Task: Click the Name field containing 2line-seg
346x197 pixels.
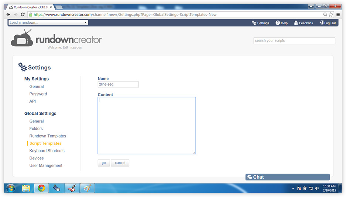Action: (118, 85)
